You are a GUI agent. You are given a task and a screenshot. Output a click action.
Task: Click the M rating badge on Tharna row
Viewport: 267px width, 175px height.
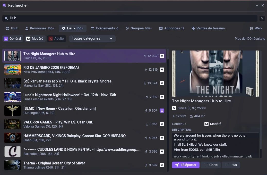[x=162, y=165]
